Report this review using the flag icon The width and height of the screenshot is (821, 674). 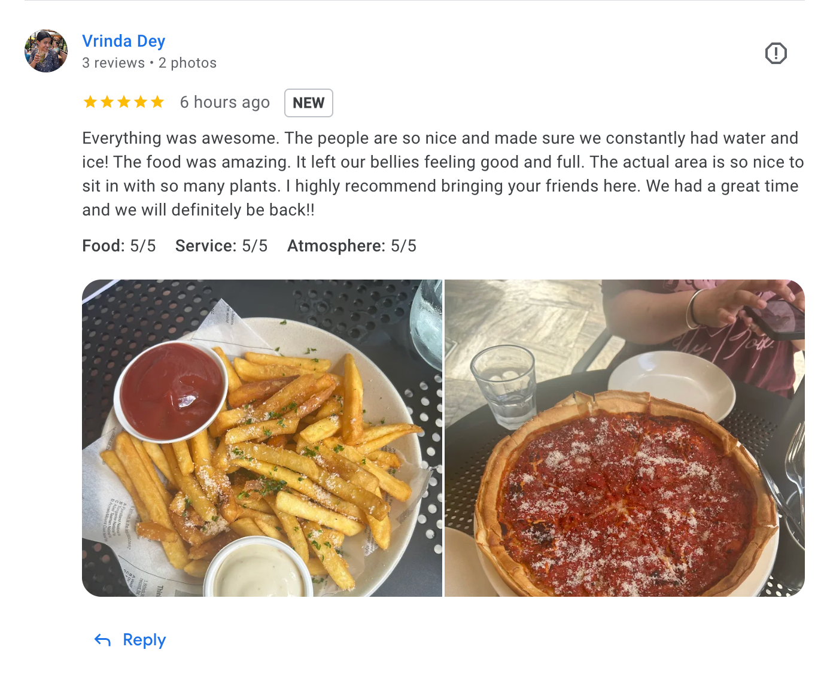click(776, 53)
